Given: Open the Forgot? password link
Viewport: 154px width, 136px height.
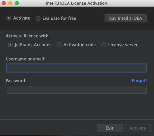Looking at the screenshot, I should click(140, 81).
